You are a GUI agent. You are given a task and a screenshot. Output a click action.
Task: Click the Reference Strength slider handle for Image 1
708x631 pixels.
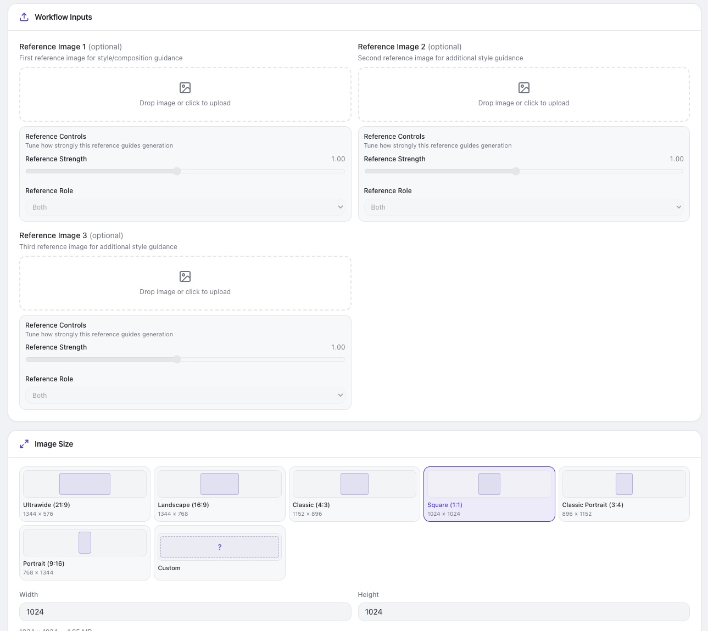(x=177, y=171)
